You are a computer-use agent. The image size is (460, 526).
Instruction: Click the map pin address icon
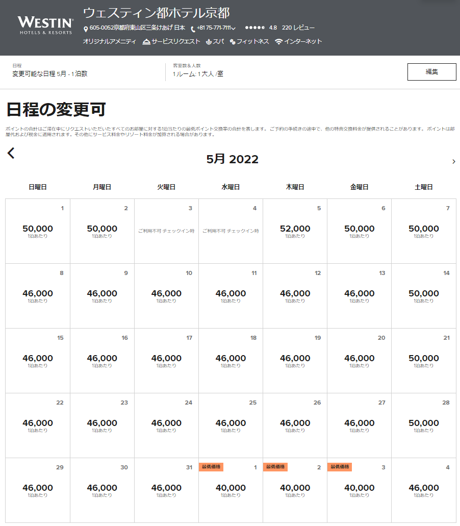86,29
